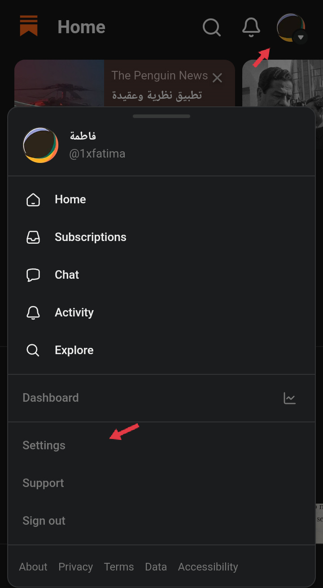Open Settings from the menu
This screenshot has height=588, width=323.
tap(44, 445)
